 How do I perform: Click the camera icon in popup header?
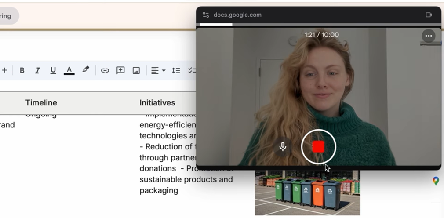(429, 15)
